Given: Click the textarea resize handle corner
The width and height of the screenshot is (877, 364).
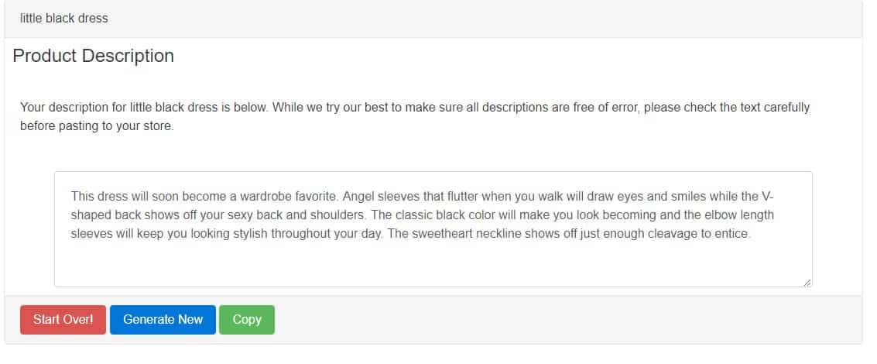Looking at the screenshot, I should pos(807,283).
